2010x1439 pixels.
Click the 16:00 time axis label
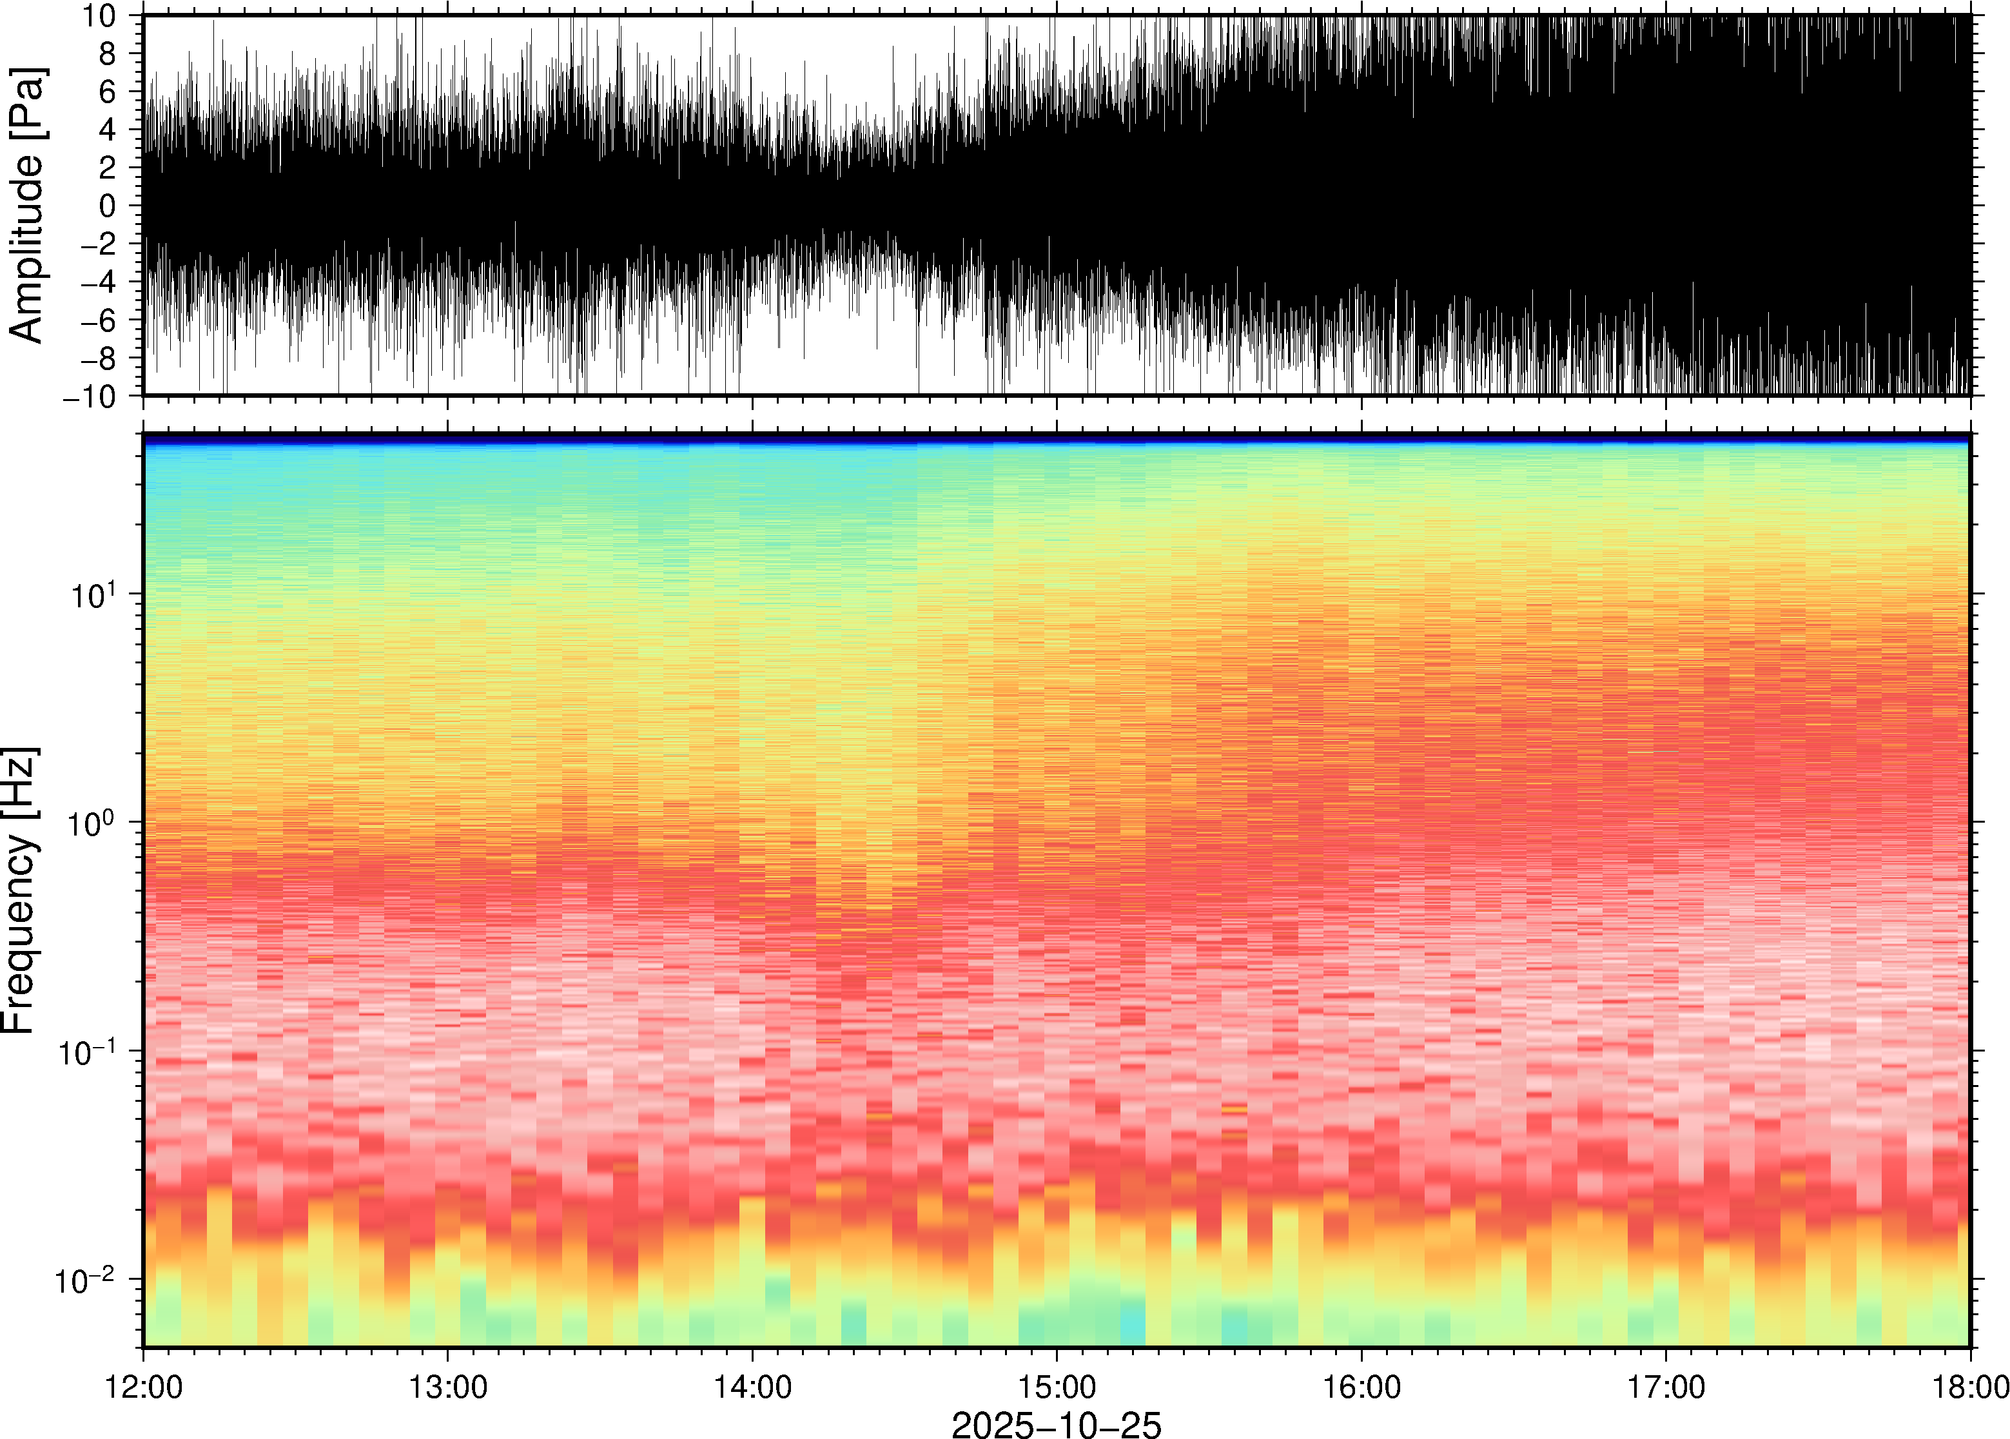pos(1361,1387)
